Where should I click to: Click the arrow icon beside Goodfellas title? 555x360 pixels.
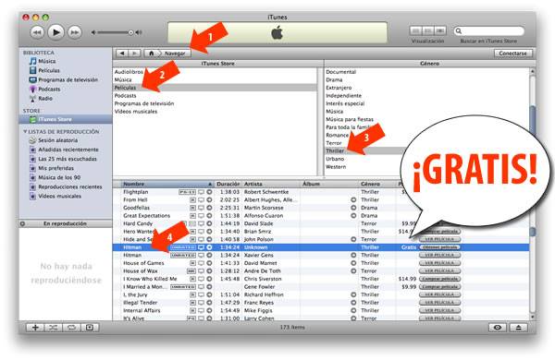pyautogui.click(x=209, y=208)
